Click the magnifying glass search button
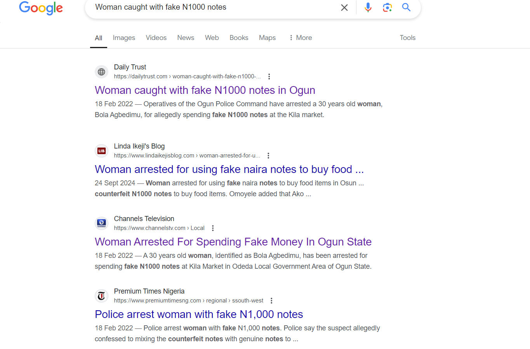The image size is (530, 349). coord(406,7)
